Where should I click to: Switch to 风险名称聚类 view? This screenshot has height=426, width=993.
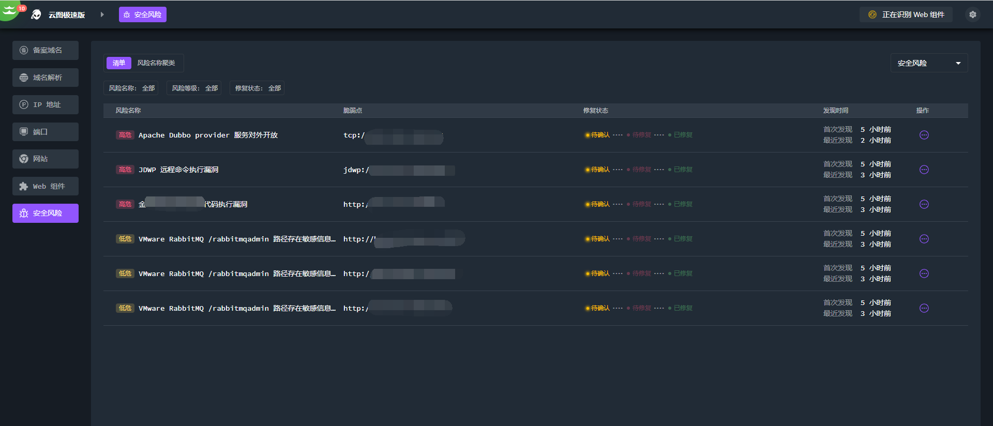[156, 63]
